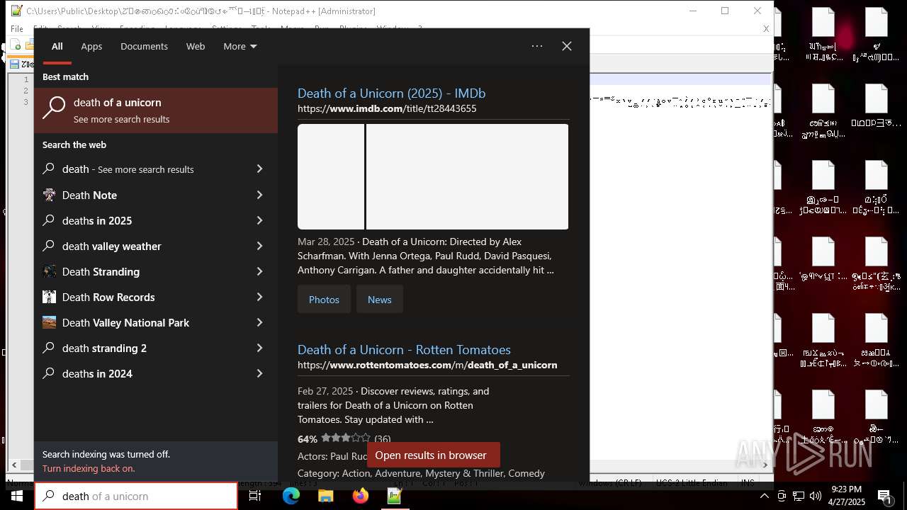Click search icon next to 'death stranding 2'
This screenshot has height=510, width=907.
tap(49, 348)
